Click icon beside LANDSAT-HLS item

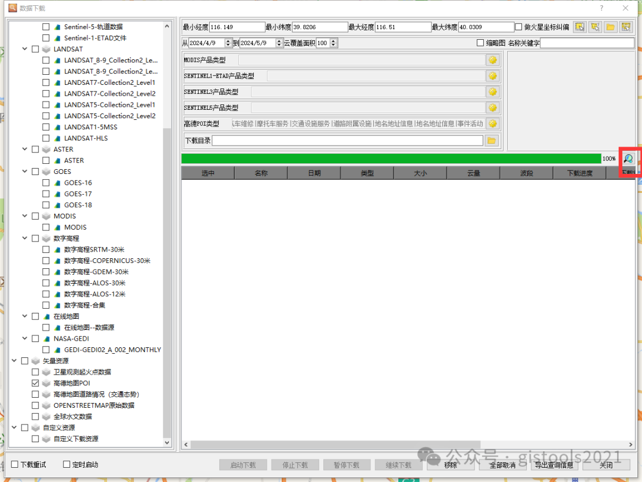[57, 138]
